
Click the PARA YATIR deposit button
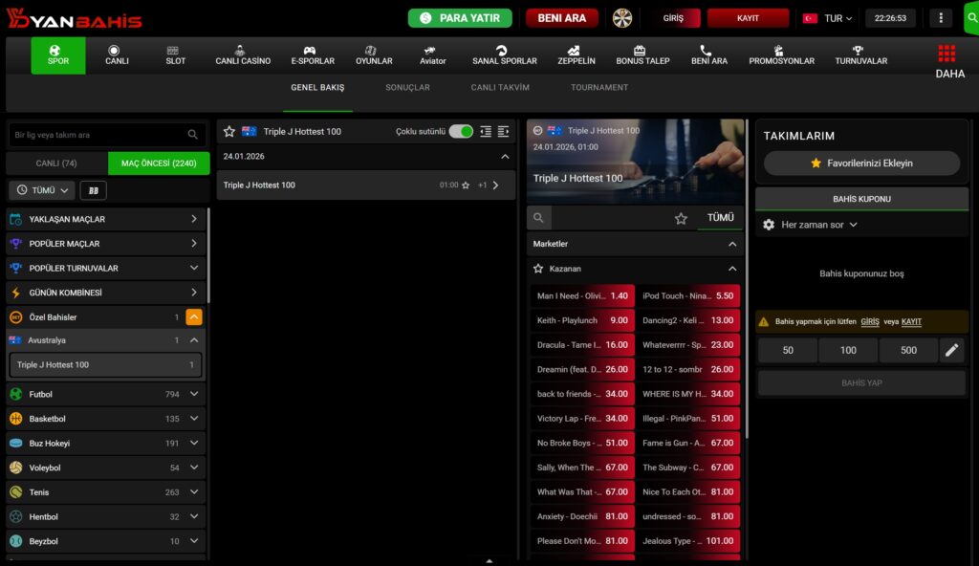(460, 18)
